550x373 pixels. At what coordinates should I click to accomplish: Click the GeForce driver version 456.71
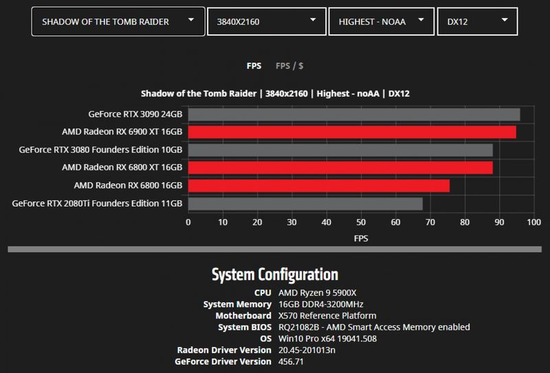[291, 361]
